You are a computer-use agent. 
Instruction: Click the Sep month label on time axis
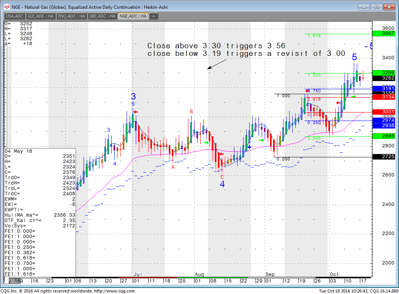click(270, 274)
